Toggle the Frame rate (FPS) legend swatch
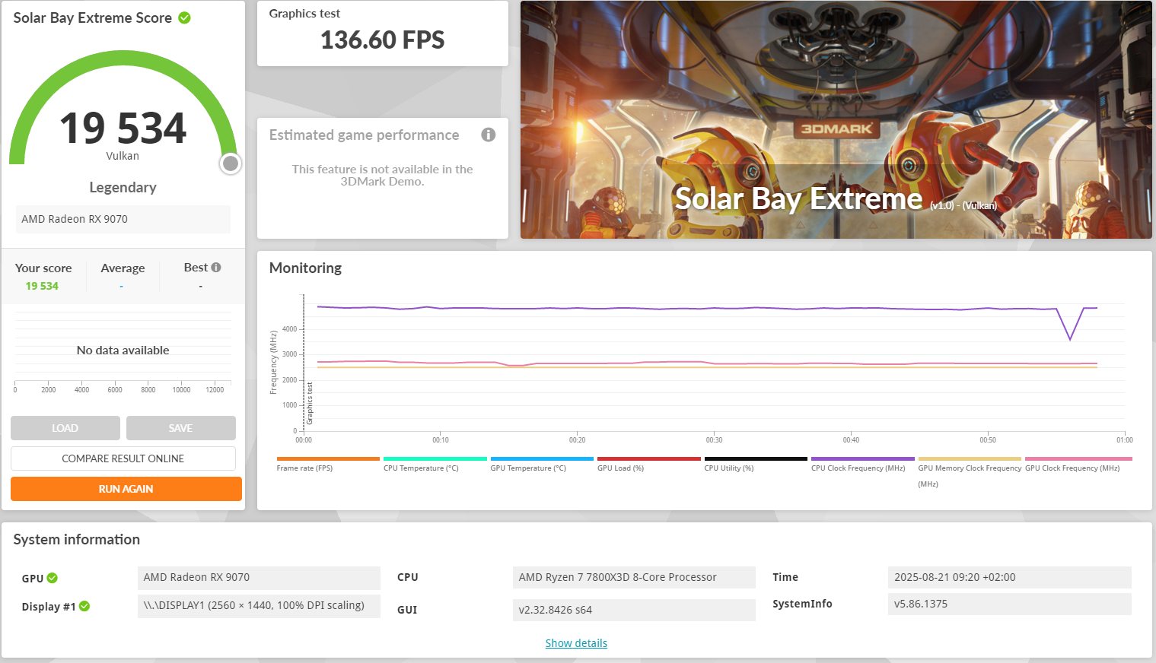The width and height of the screenshot is (1156, 663). [328, 459]
